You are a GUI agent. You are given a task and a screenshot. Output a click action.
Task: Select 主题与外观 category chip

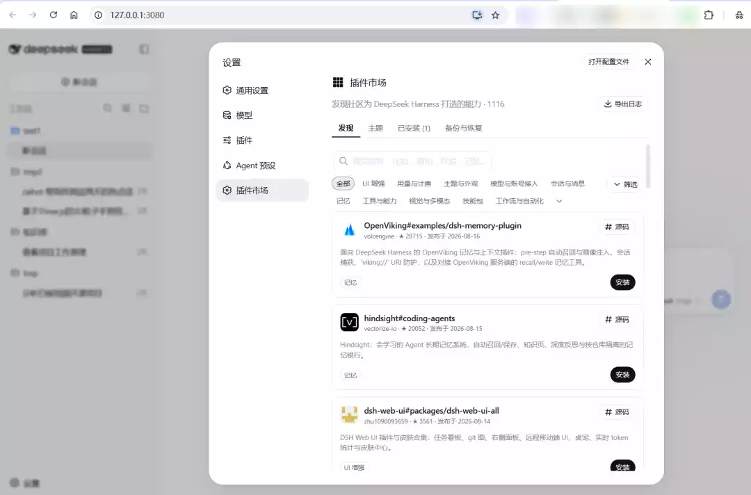pyautogui.click(x=461, y=184)
